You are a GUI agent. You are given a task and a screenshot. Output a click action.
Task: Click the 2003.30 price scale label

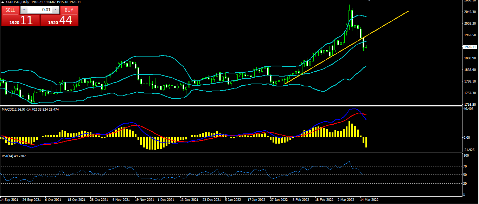[470, 24]
